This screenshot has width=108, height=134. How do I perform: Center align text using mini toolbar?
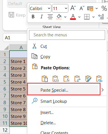pos(50,17)
